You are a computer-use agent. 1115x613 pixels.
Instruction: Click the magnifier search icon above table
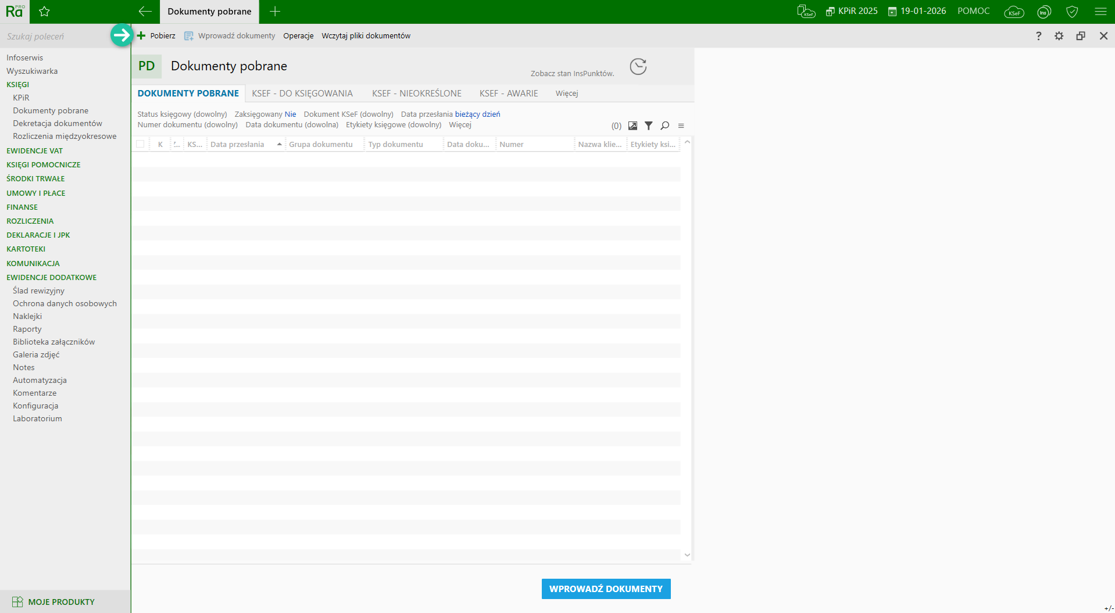665,126
